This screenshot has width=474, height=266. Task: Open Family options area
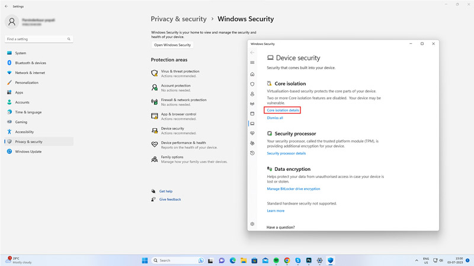pyautogui.click(x=189, y=159)
